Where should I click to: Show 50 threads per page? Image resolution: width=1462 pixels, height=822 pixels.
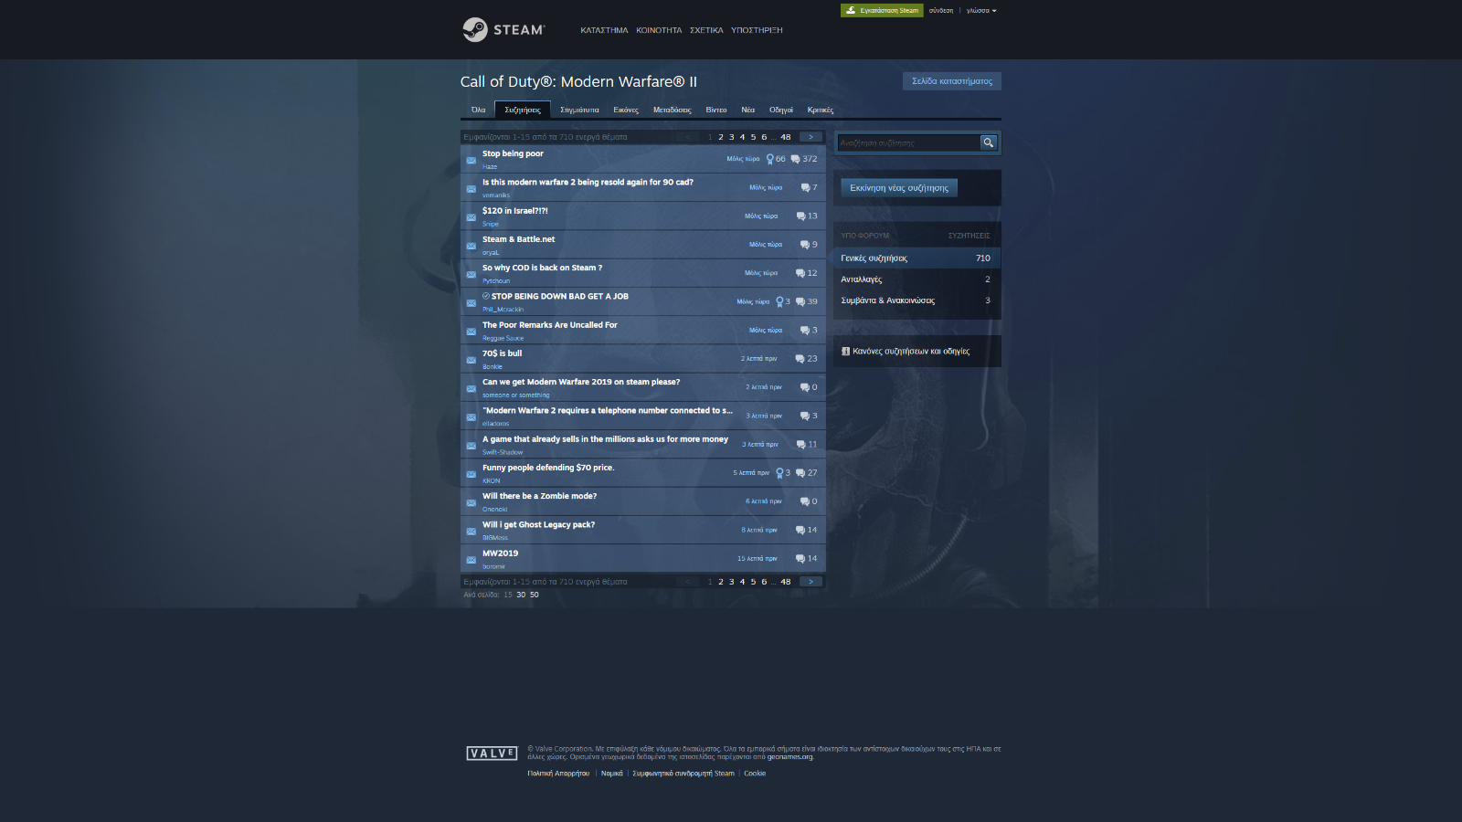tap(535, 595)
